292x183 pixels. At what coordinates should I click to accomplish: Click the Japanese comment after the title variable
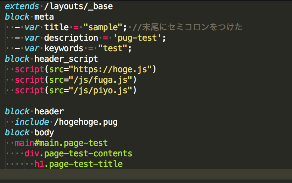click(x=188, y=27)
